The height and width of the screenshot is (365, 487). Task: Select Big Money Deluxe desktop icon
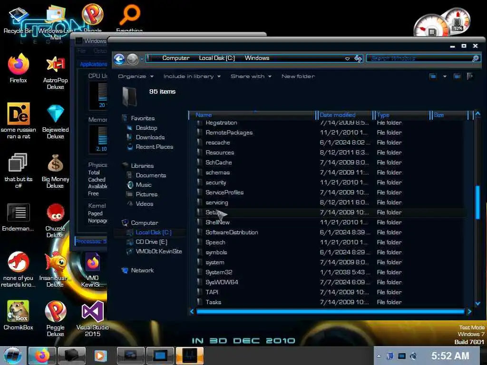(55, 171)
